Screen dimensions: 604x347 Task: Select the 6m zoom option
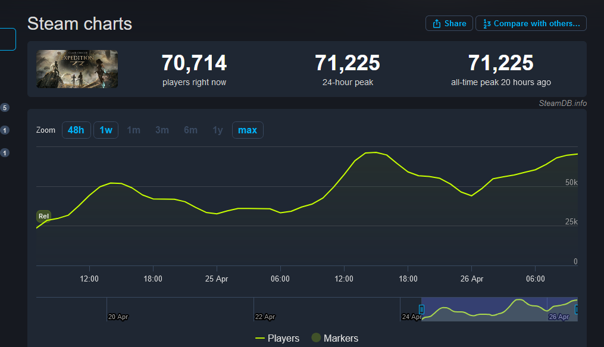click(x=190, y=130)
